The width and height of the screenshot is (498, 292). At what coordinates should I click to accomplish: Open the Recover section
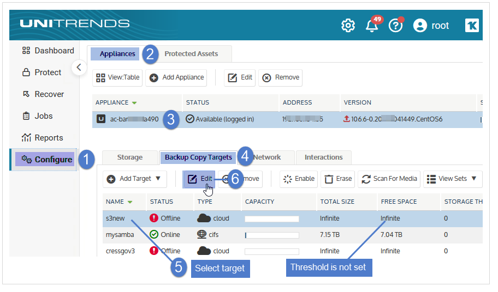(x=44, y=95)
